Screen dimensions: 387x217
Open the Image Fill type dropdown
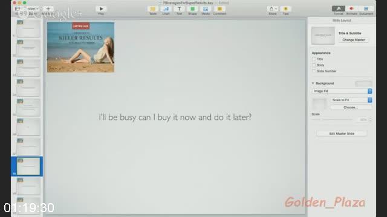pyautogui.click(x=342, y=91)
